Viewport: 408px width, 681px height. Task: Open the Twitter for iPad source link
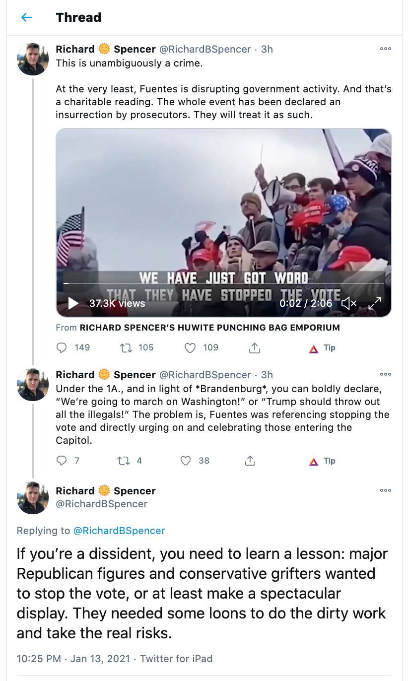pos(176,659)
